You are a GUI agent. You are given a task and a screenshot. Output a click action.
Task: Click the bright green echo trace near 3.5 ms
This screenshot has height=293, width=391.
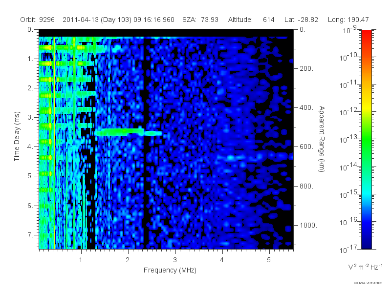point(128,132)
